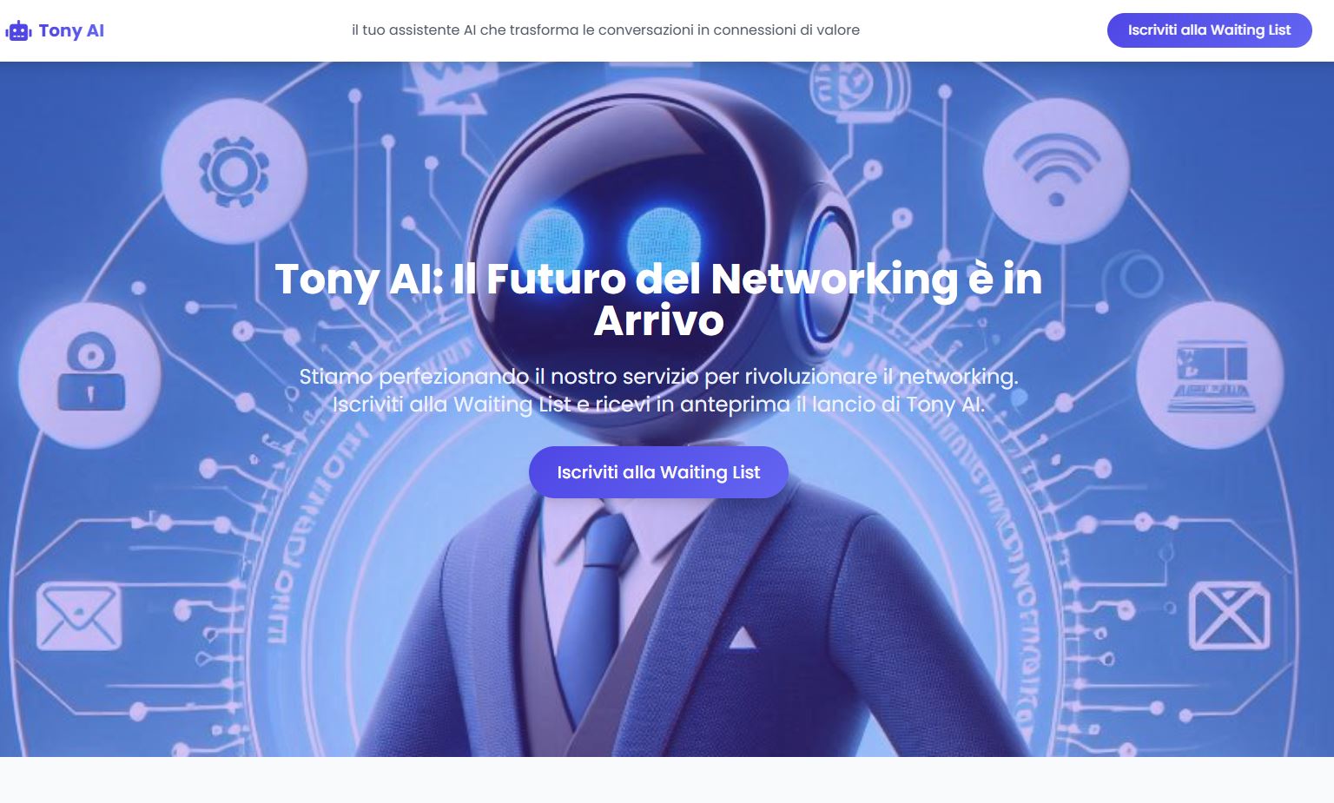
Task: Click the white pocket square on suit
Action: click(742, 638)
